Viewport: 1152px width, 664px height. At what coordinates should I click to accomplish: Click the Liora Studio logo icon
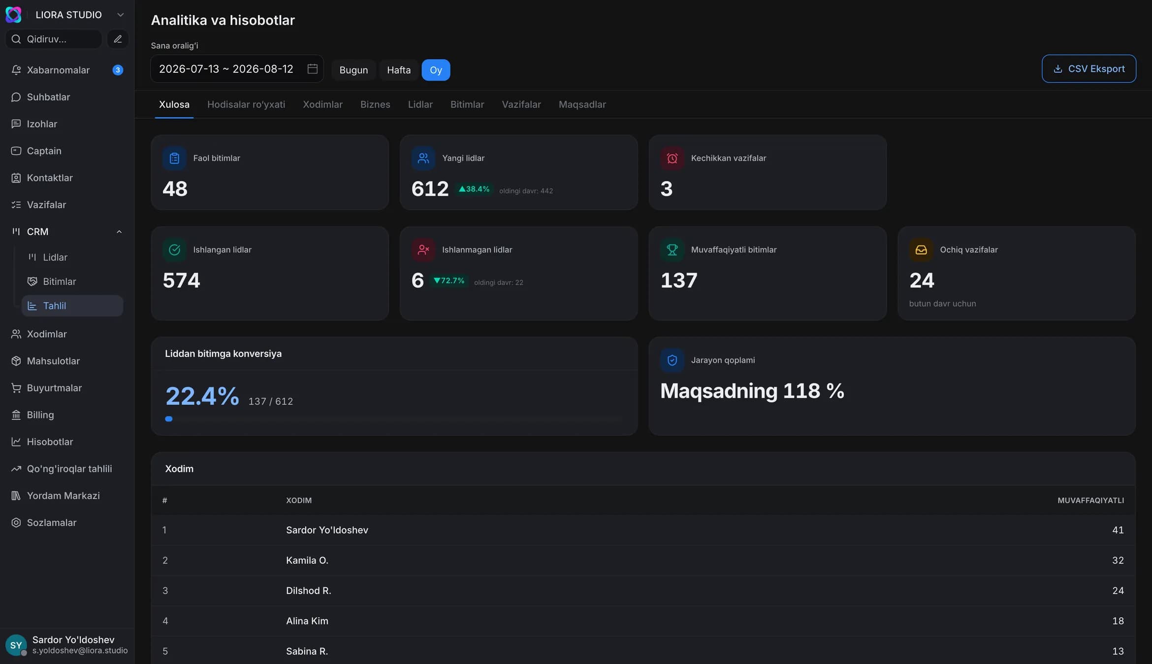[x=13, y=15]
